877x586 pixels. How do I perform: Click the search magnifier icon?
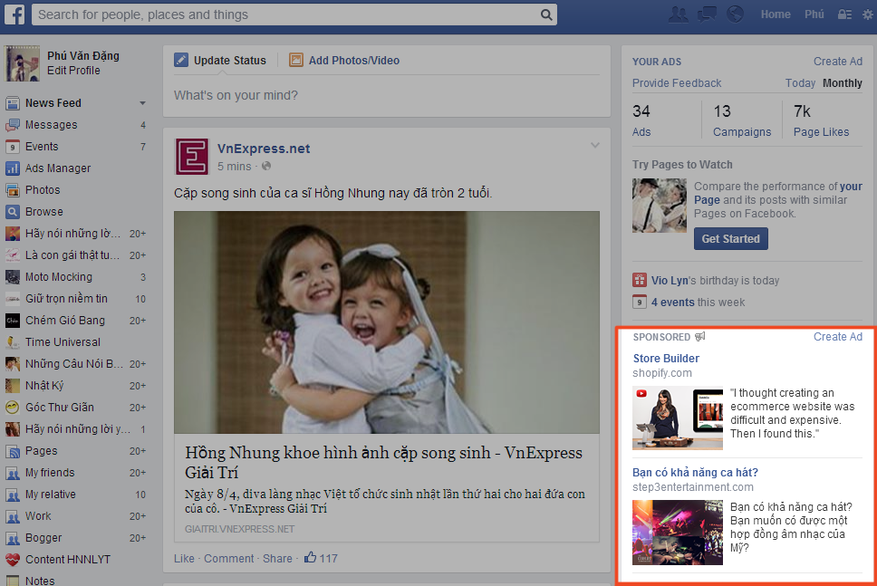[x=545, y=14]
